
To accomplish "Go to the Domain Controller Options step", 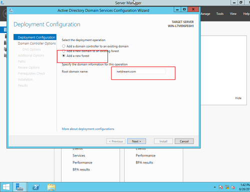I will 36,43.
